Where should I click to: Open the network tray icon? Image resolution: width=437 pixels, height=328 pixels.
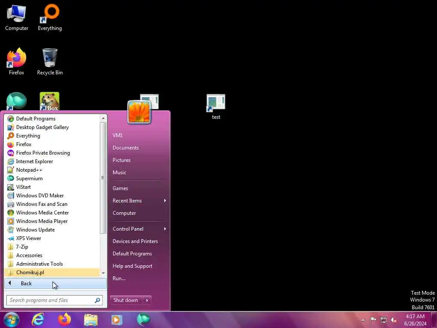(384, 319)
